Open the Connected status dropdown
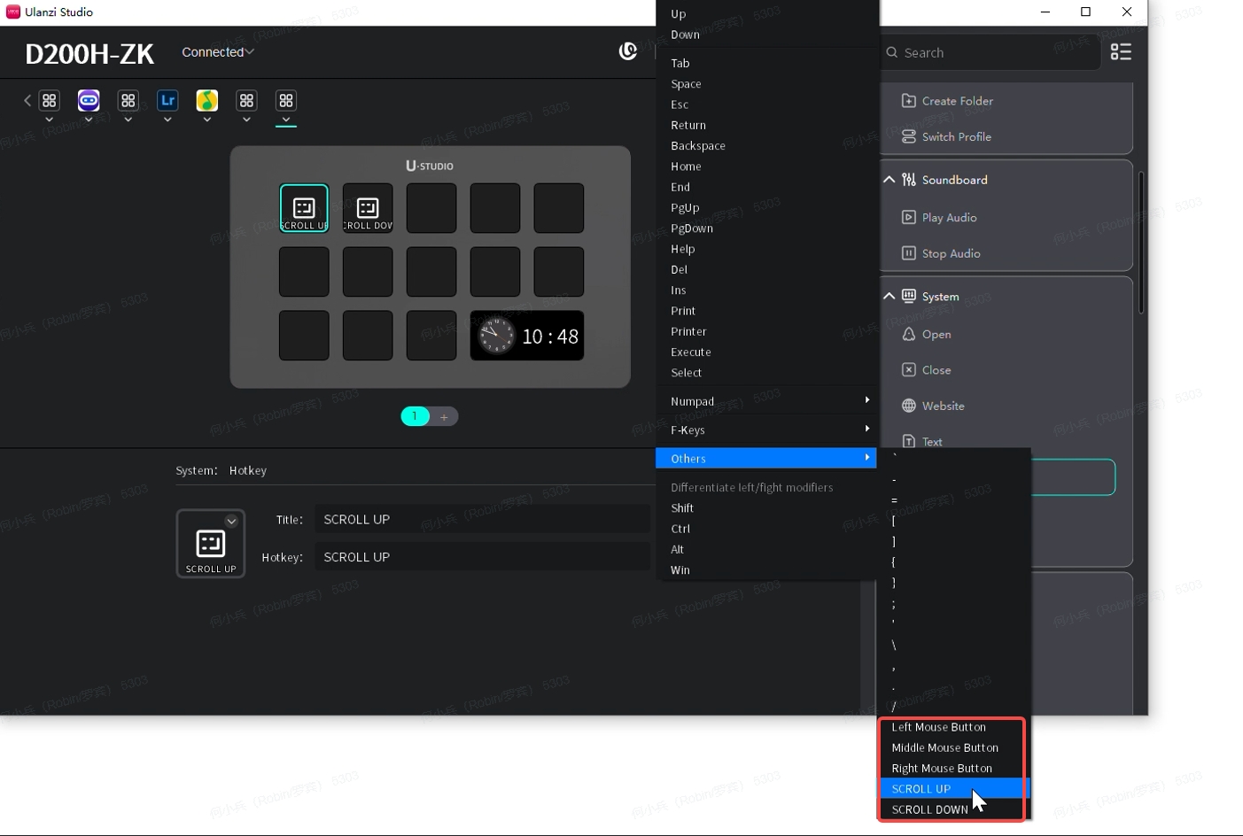Image resolution: width=1243 pixels, height=836 pixels. point(218,52)
